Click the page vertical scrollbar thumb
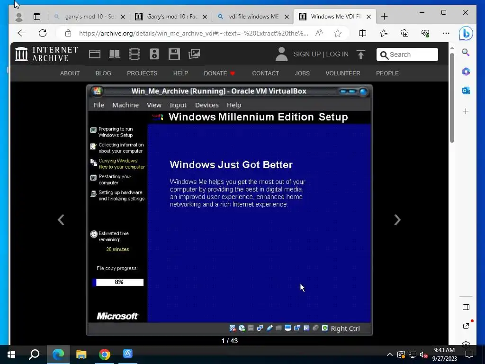 point(452,98)
